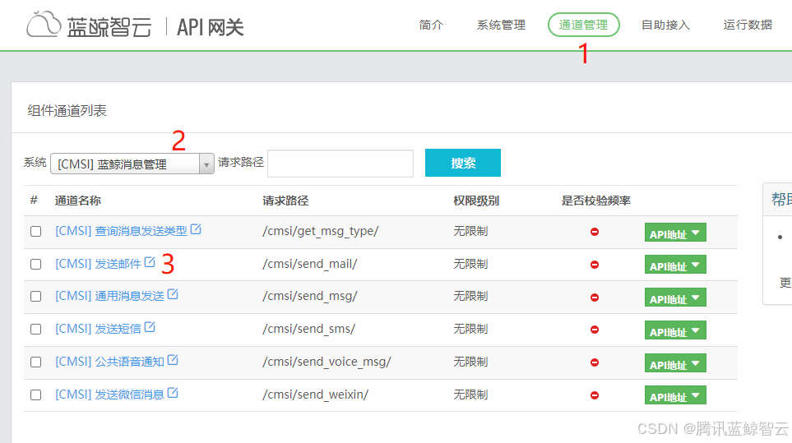The image size is (792, 443).
Task: Expand API地址 dropdown for send_weixin row
Action: tap(675, 395)
